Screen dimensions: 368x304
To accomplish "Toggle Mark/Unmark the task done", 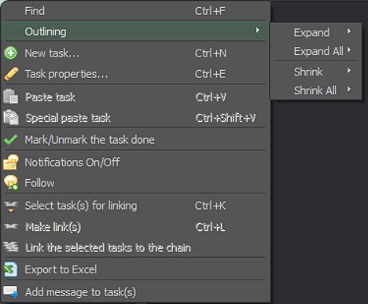I will pos(136,140).
